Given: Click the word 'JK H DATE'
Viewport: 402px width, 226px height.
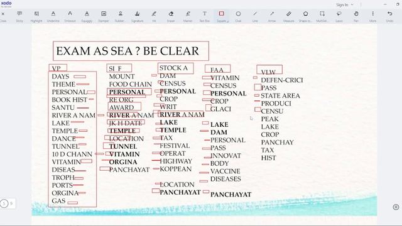Looking at the screenshot, I should click(126, 123).
